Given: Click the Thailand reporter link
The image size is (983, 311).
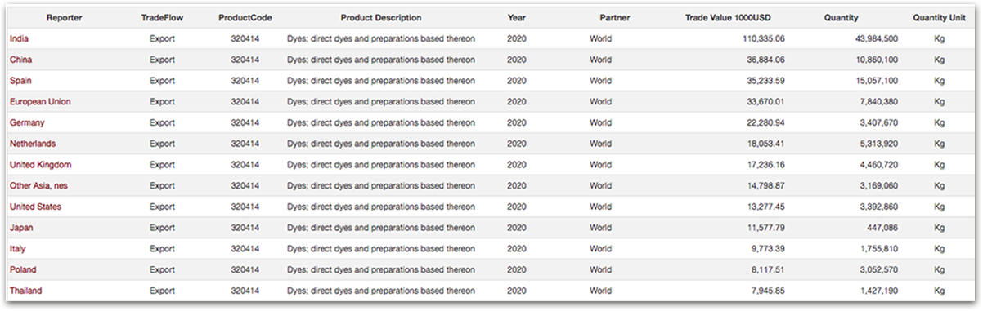Looking at the screenshot, I should [x=25, y=291].
